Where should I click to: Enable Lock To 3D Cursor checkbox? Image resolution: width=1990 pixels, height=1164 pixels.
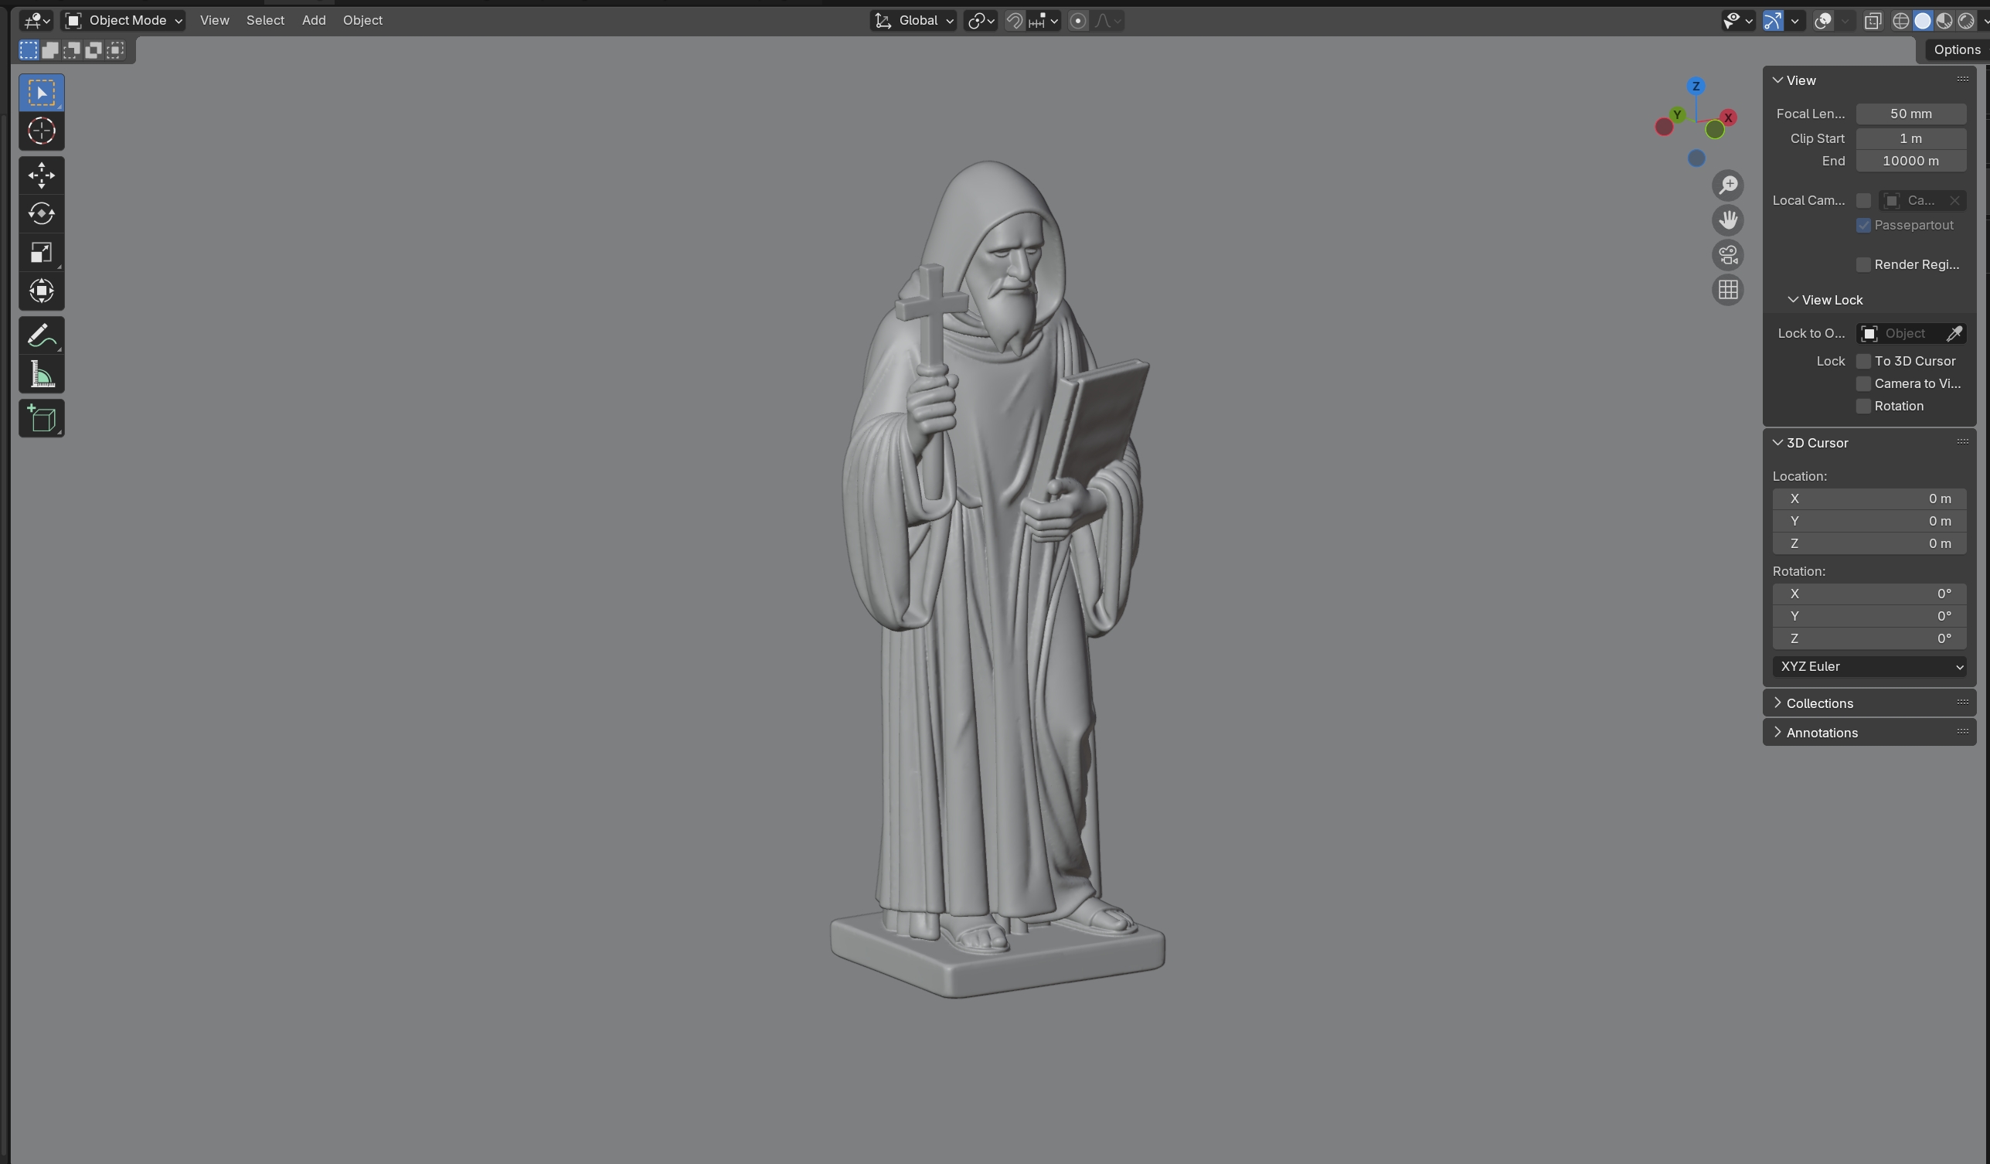click(x=1864, y=361)
